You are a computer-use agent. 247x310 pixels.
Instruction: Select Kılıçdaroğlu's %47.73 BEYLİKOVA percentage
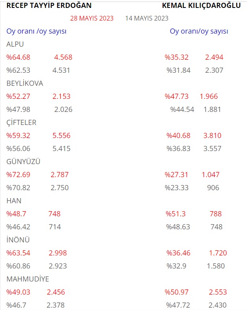[x=177, y=96]
